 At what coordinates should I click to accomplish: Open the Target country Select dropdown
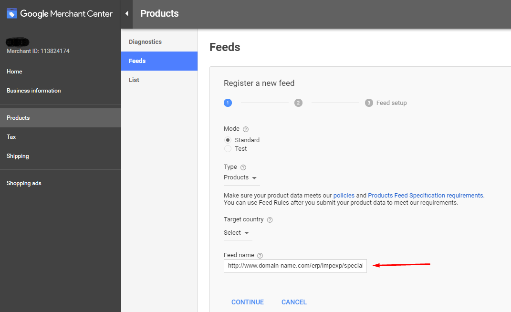coord(238,233)
